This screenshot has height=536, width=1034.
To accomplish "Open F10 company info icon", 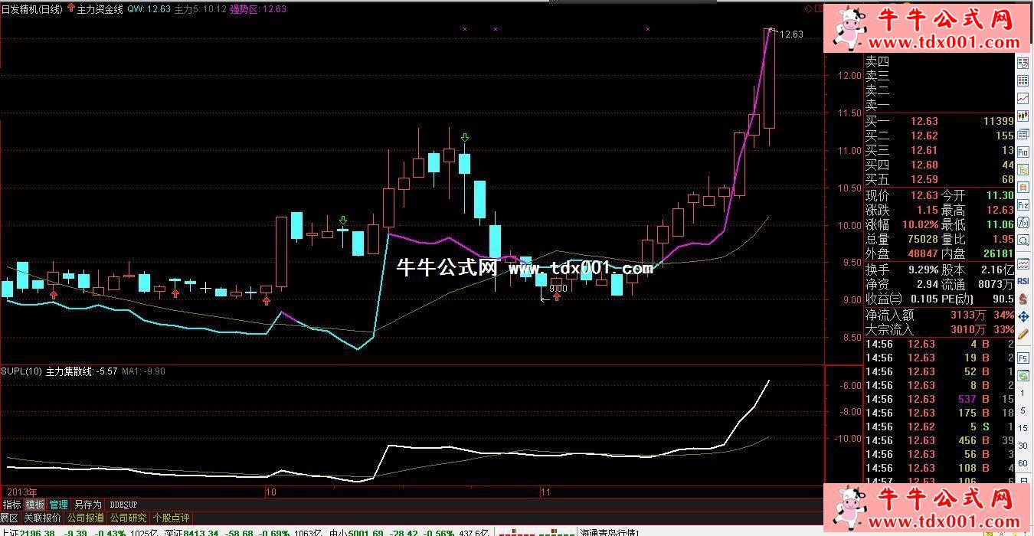I will pos(1023,152).
